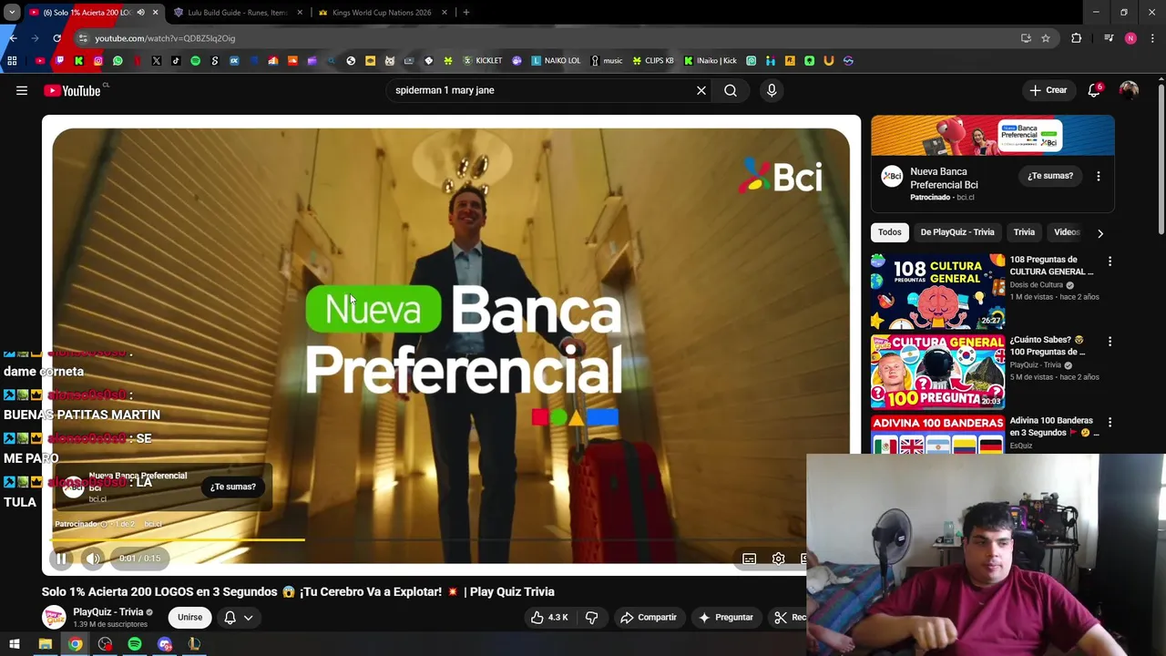Select the De PlayQuiz - Trivia chip
This screenshot has width=1166, height=656.
click(956, 232)
